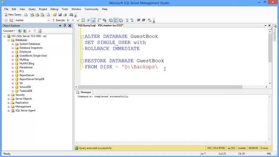This screenshot has height=157, width=279.
Task: Open the Tools menu
Action: pyautogui.click(x=65, y=9)
